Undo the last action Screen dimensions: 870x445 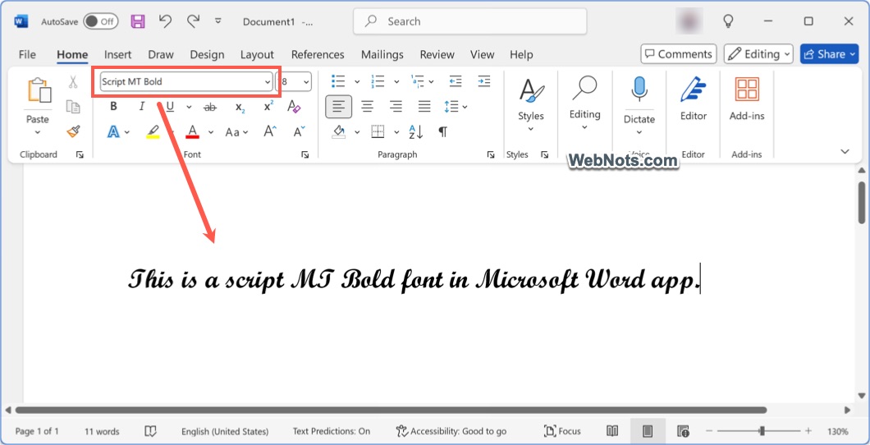pos(165,21)
